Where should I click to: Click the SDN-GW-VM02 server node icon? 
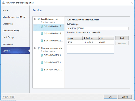point(42,55)
